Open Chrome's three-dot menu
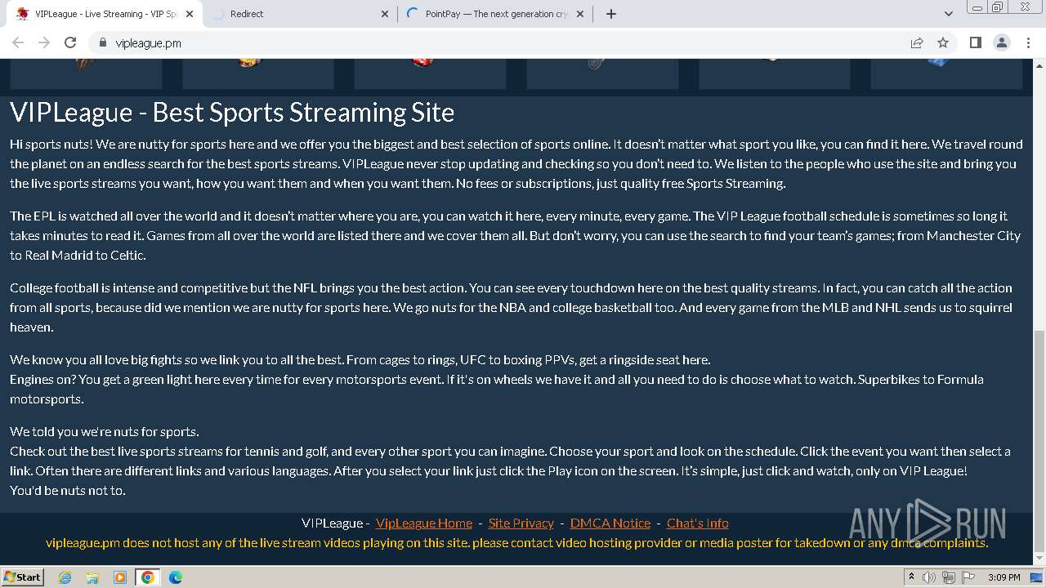The height and width of the screenshot is (588, 1046). [1028, 42]
